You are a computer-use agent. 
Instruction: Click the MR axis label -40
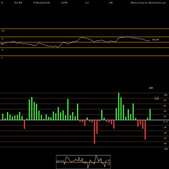[165, 133]
